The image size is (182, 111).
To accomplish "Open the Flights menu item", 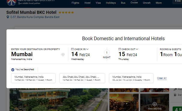I will 75,3.
